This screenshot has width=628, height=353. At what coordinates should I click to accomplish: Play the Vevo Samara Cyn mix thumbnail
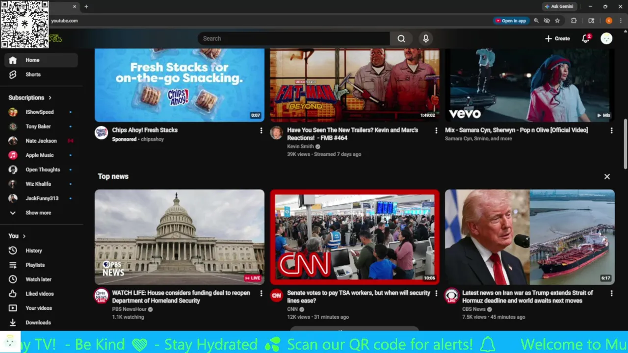[x=530, y=85]
